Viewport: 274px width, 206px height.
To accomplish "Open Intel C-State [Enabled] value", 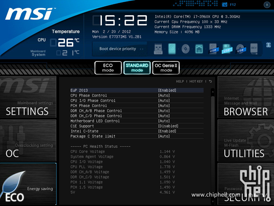I will tap(167, 131).
